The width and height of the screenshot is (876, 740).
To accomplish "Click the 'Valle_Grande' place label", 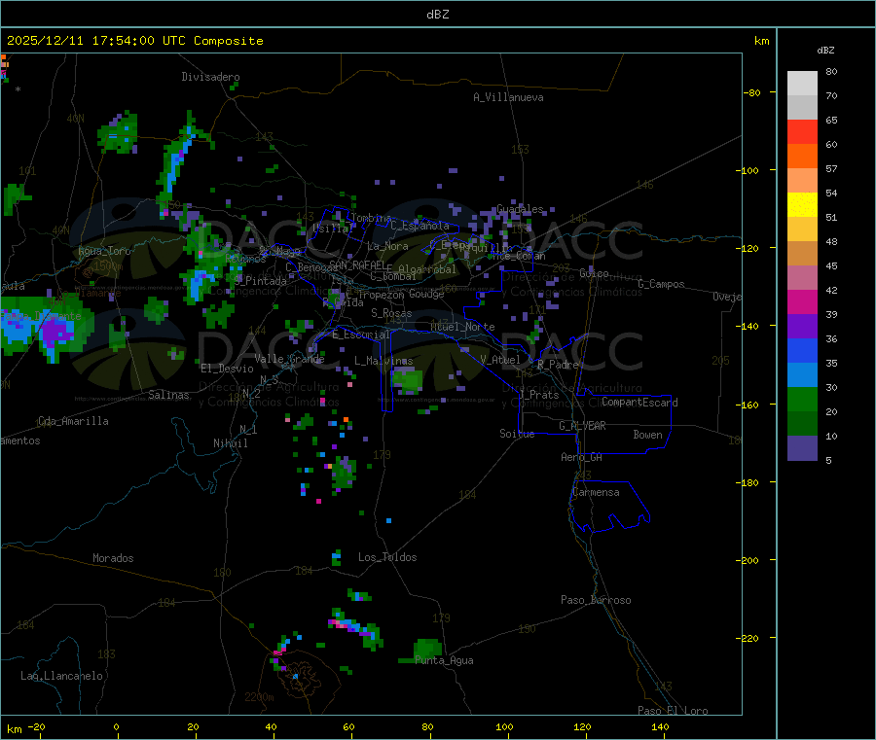I will [x=289, y=359].
